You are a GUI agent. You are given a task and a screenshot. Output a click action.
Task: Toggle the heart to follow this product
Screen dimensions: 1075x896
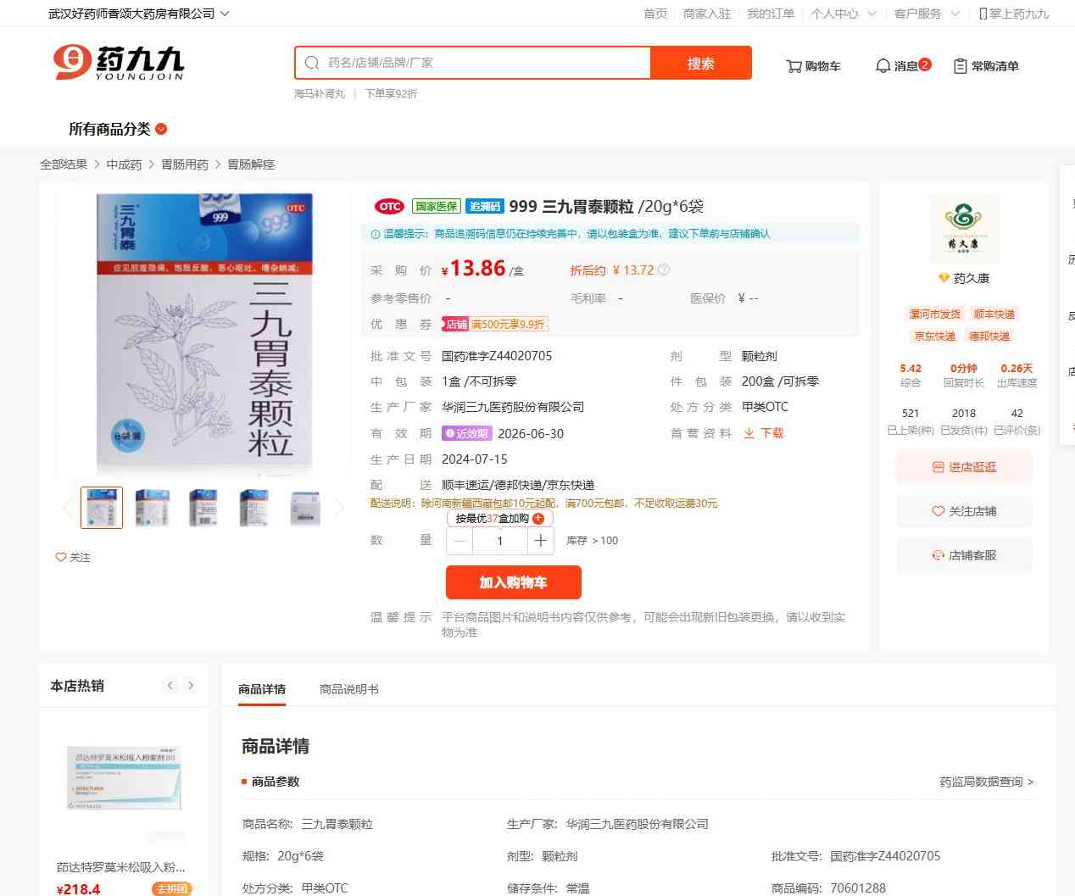pyautogui.click(x=61, y=557)
